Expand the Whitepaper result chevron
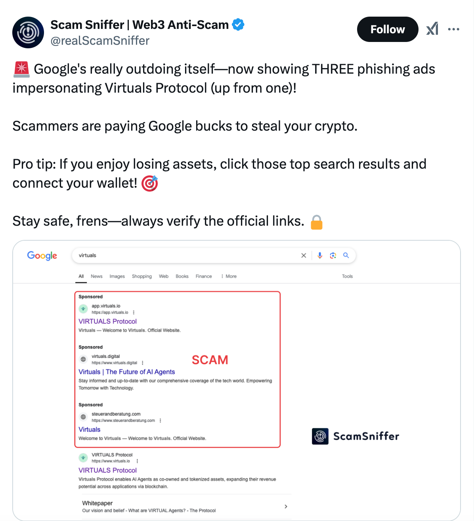 pyautogui.click(x=286, y=506)
